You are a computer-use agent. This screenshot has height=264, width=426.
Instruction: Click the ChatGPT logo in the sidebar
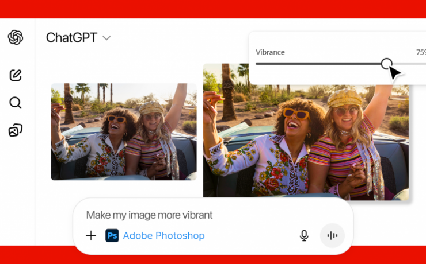pyautogui.click(x=16, y=37)
